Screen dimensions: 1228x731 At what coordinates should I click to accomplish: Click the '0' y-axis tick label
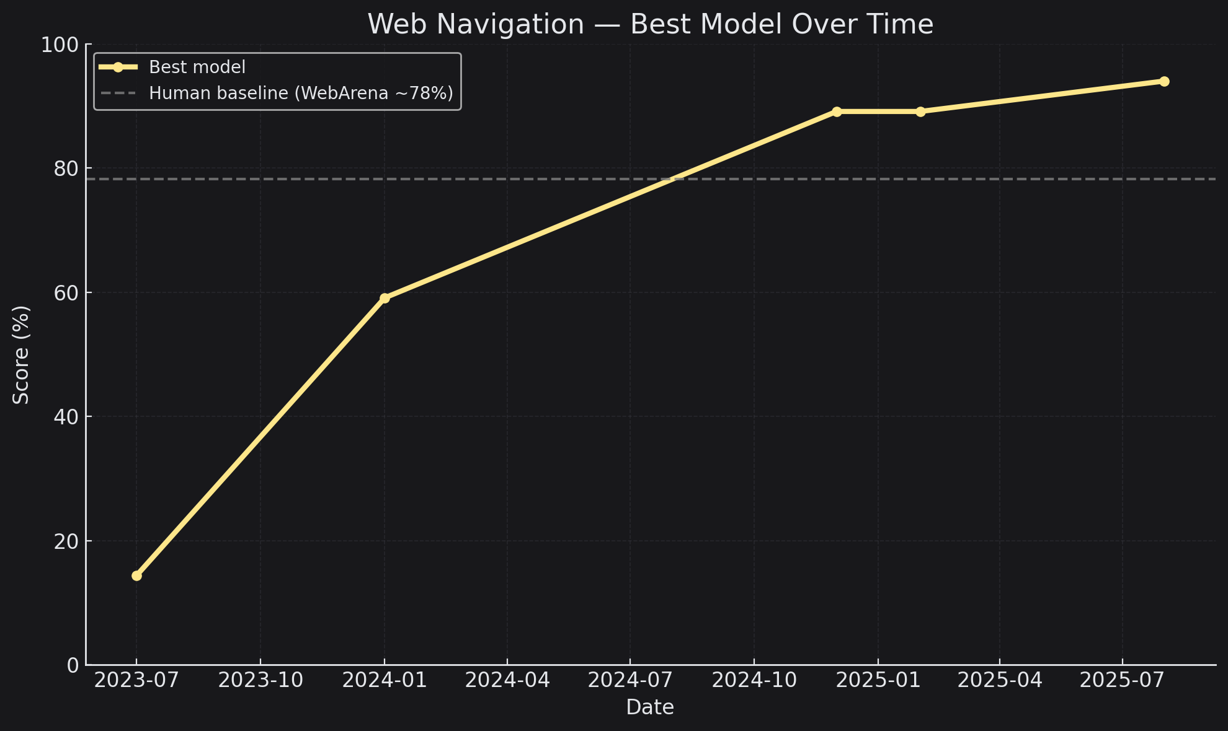(x=73, y=665)
